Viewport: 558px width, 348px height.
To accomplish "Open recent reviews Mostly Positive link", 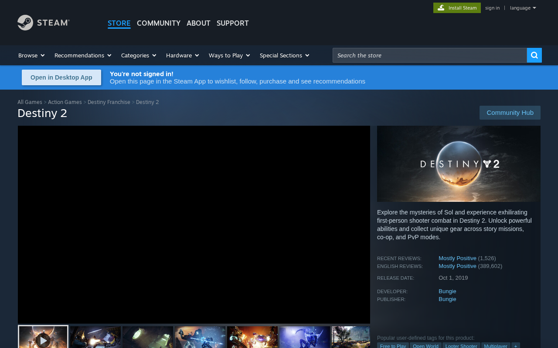I will 457,258.
